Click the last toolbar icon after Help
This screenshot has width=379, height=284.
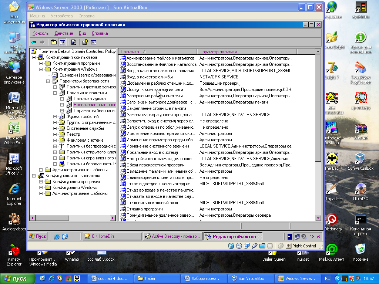[94, 42]
